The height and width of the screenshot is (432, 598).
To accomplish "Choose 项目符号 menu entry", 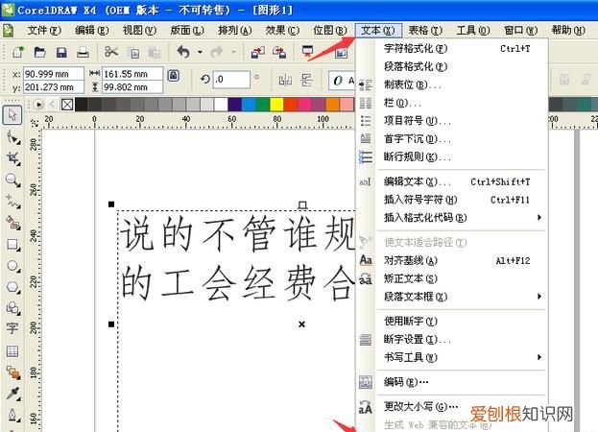I will pyautogui.click(x=452, y=121).
